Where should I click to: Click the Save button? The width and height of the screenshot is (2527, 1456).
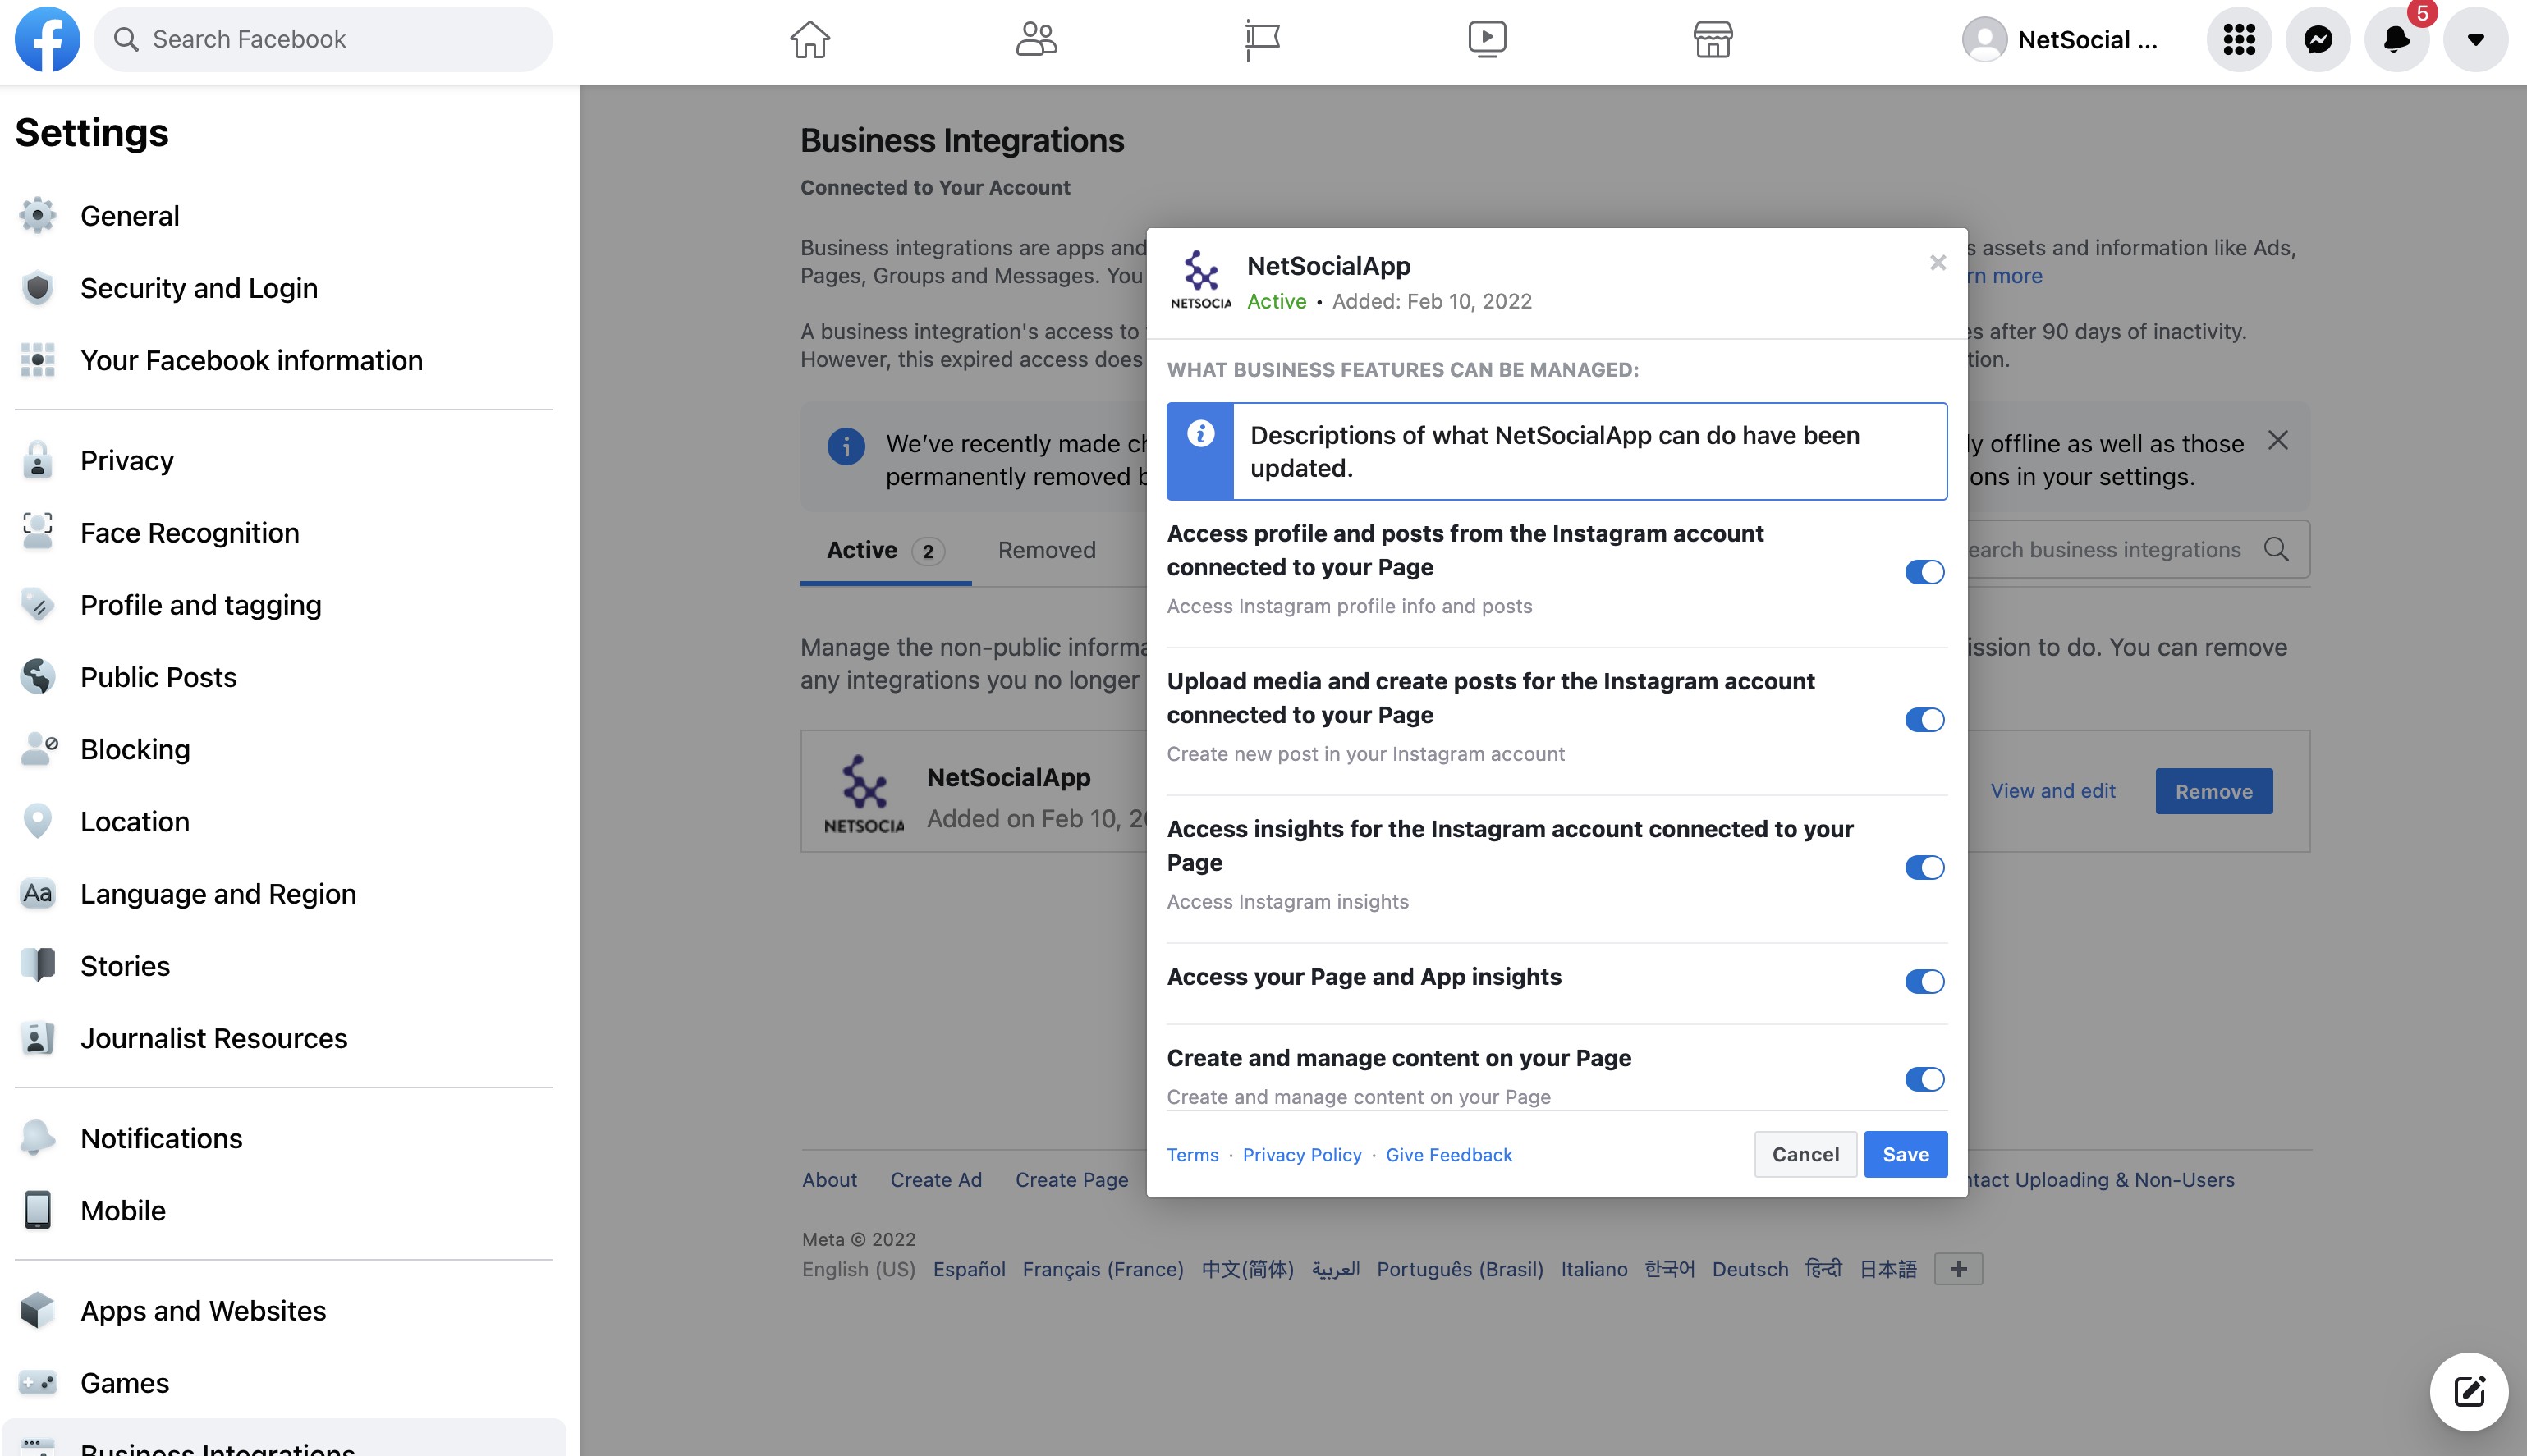[1904, 1154]
